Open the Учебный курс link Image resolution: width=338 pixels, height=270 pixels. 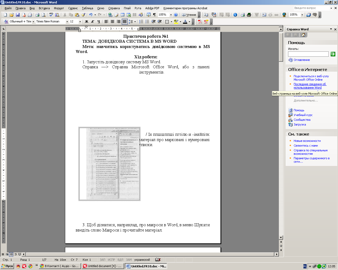tap(303, 115)
